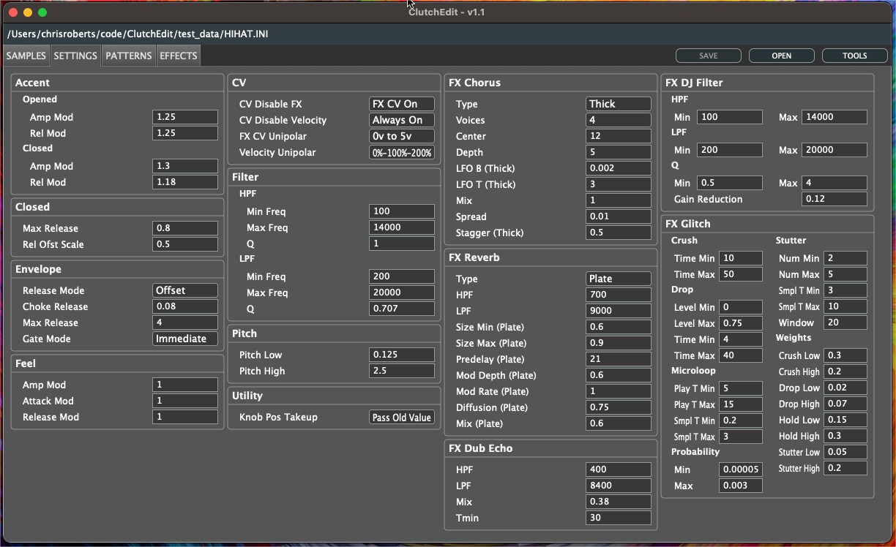The height and width of the screenshot is (547, 896).
Task: Go to the EFFECTS tab
Action: point(178,56)
